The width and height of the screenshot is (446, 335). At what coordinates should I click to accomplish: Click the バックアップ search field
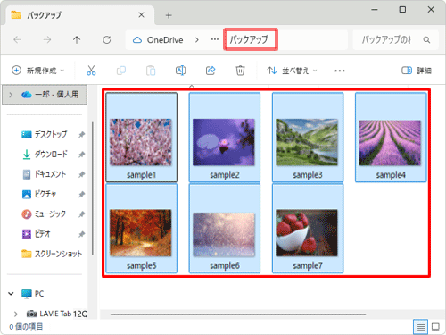386,39
